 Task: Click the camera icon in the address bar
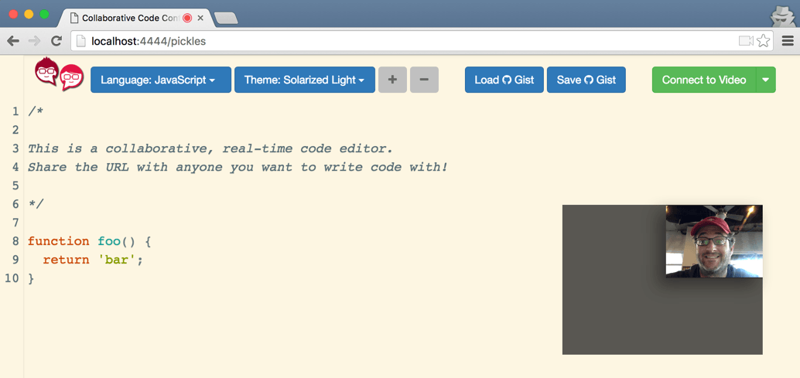(x=746, y=41)
